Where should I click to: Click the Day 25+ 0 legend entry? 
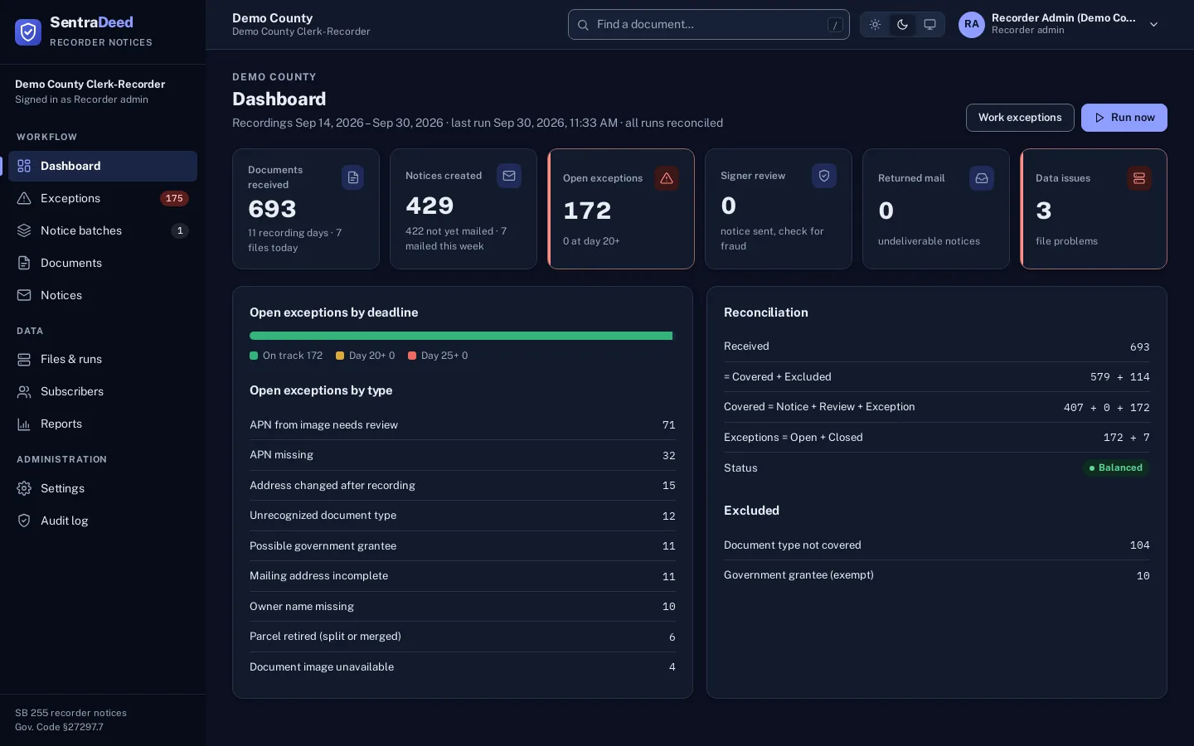(x=438, y=356)
